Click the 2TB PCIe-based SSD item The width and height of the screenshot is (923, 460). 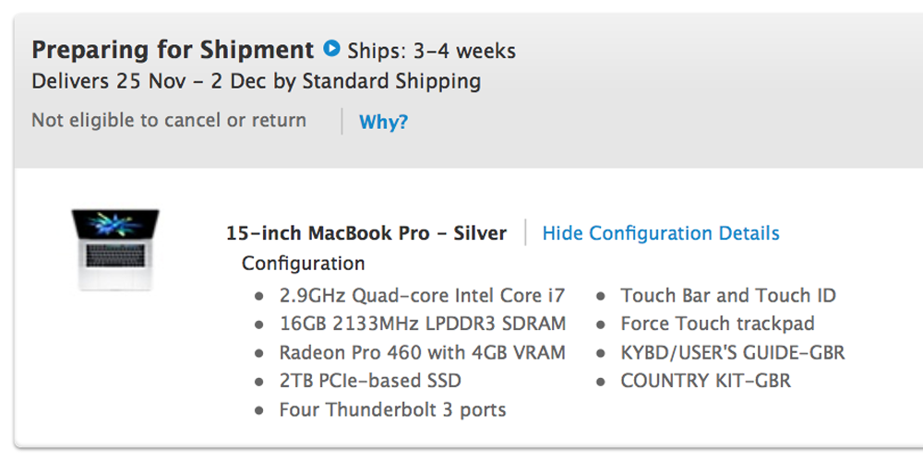pos(370,381)
